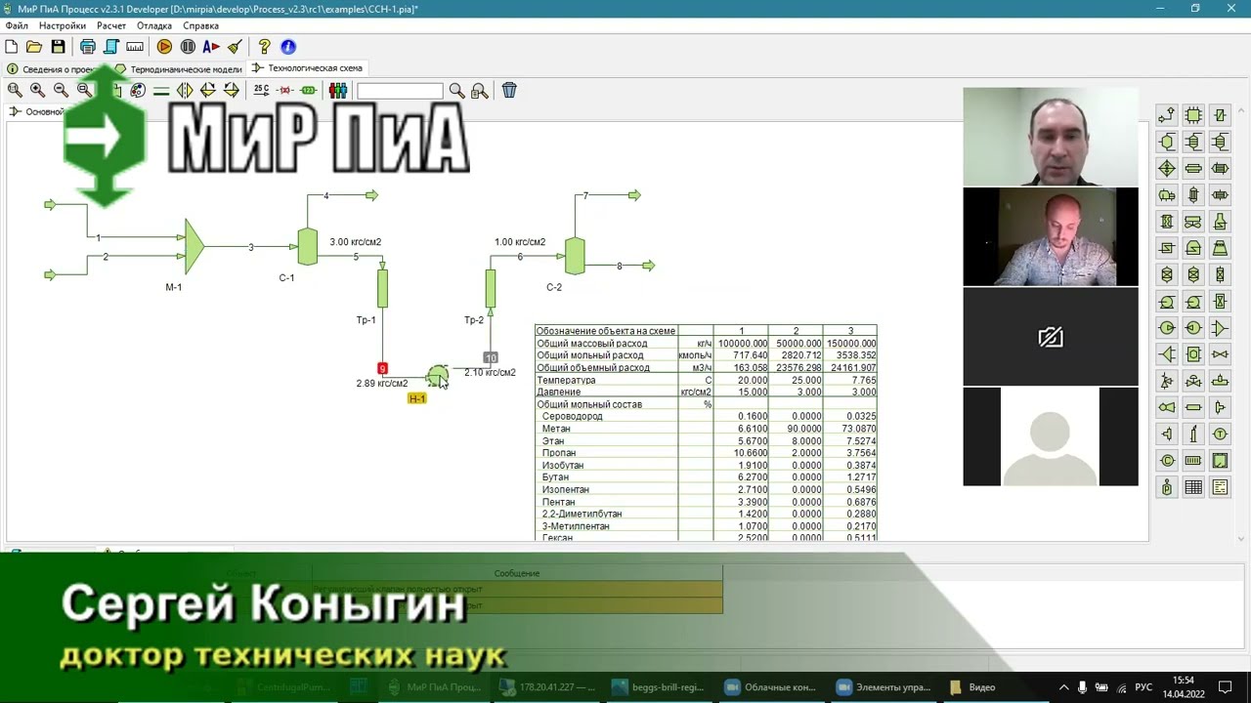Click the РУС language indicator
The height and width of the screenshot is (703, 1251).
1143,687
